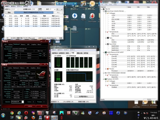
Task: Select the desktop.ini file icon
Action: 75,29
